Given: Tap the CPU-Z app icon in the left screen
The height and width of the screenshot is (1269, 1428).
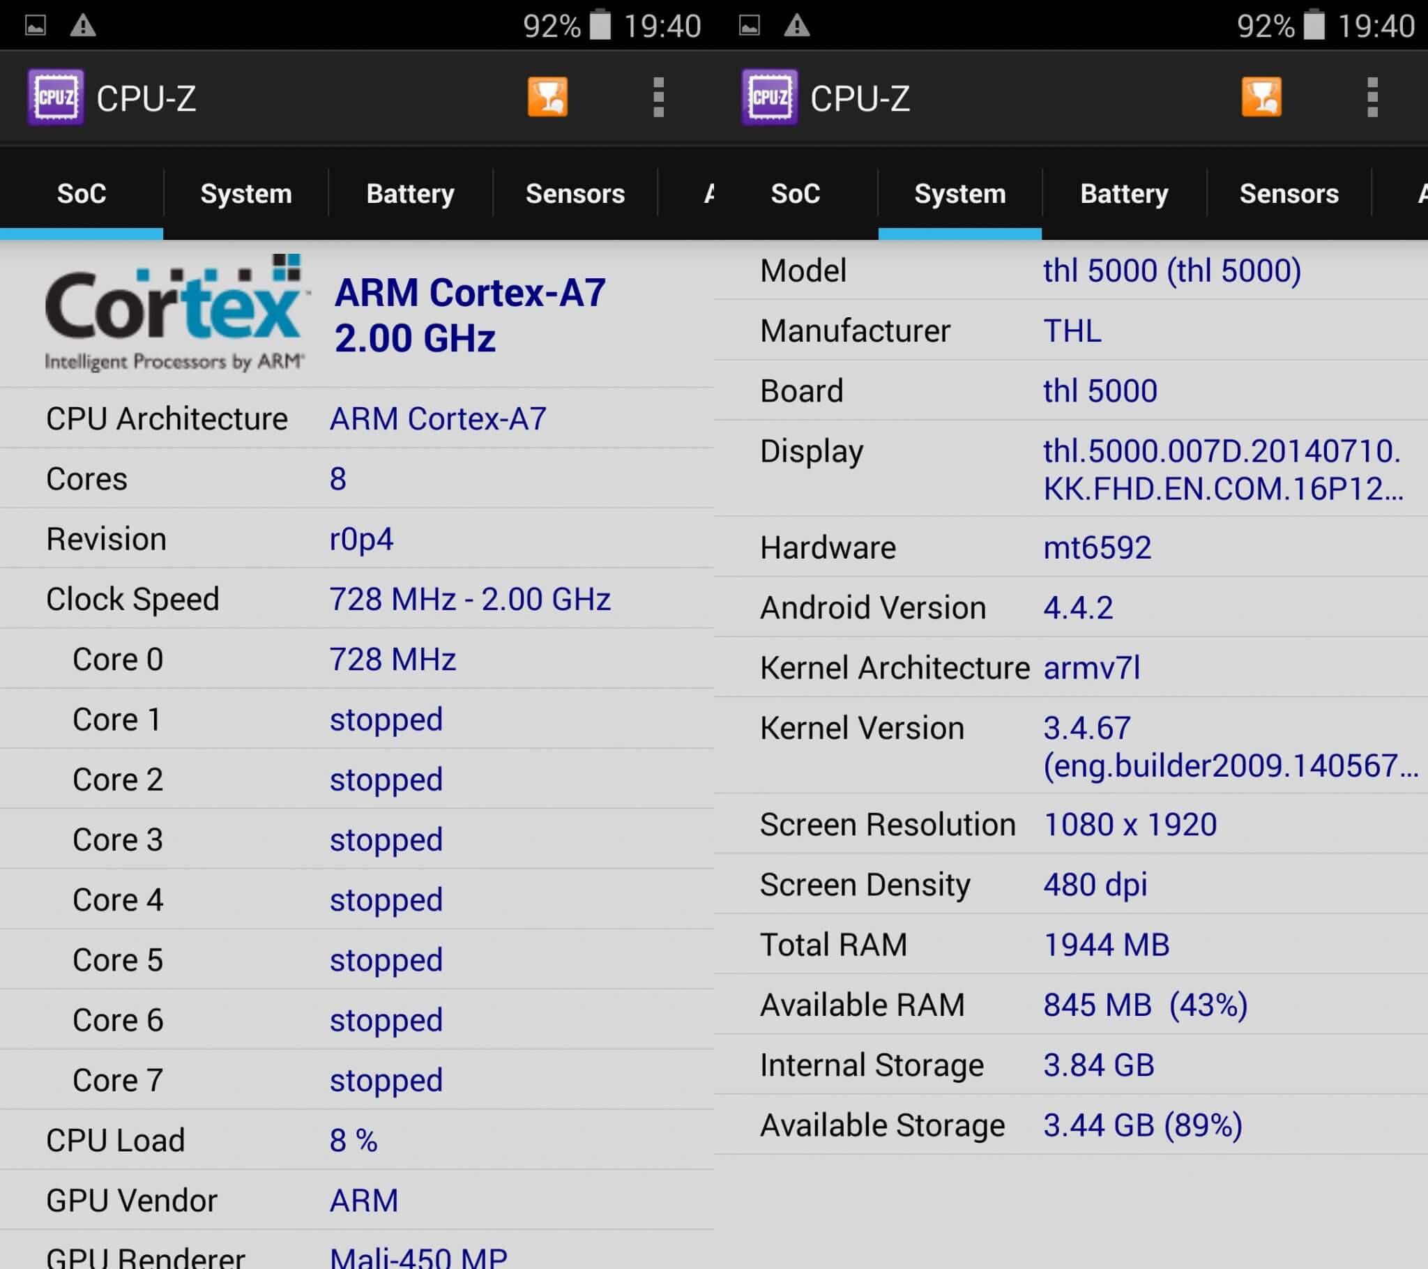Looking at the screenshot, I should [x=56, y=97].
